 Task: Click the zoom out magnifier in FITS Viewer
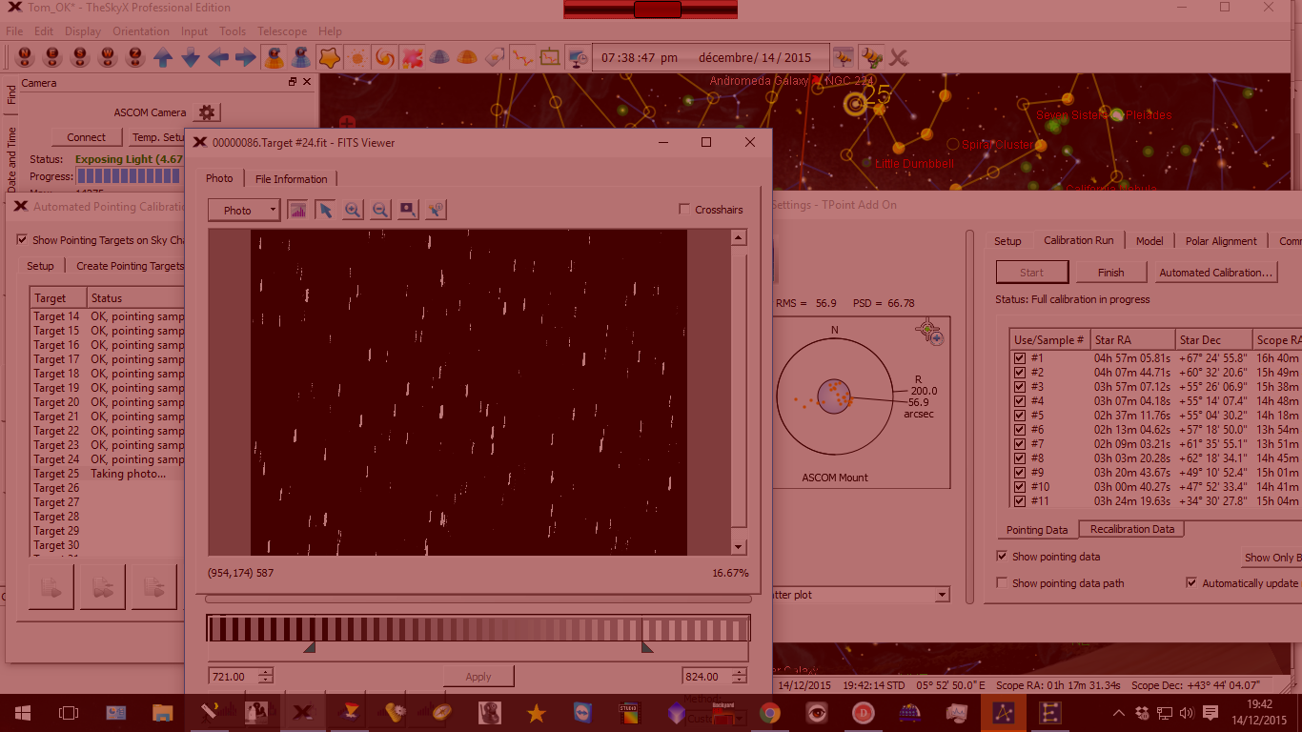tap(380, 210)
